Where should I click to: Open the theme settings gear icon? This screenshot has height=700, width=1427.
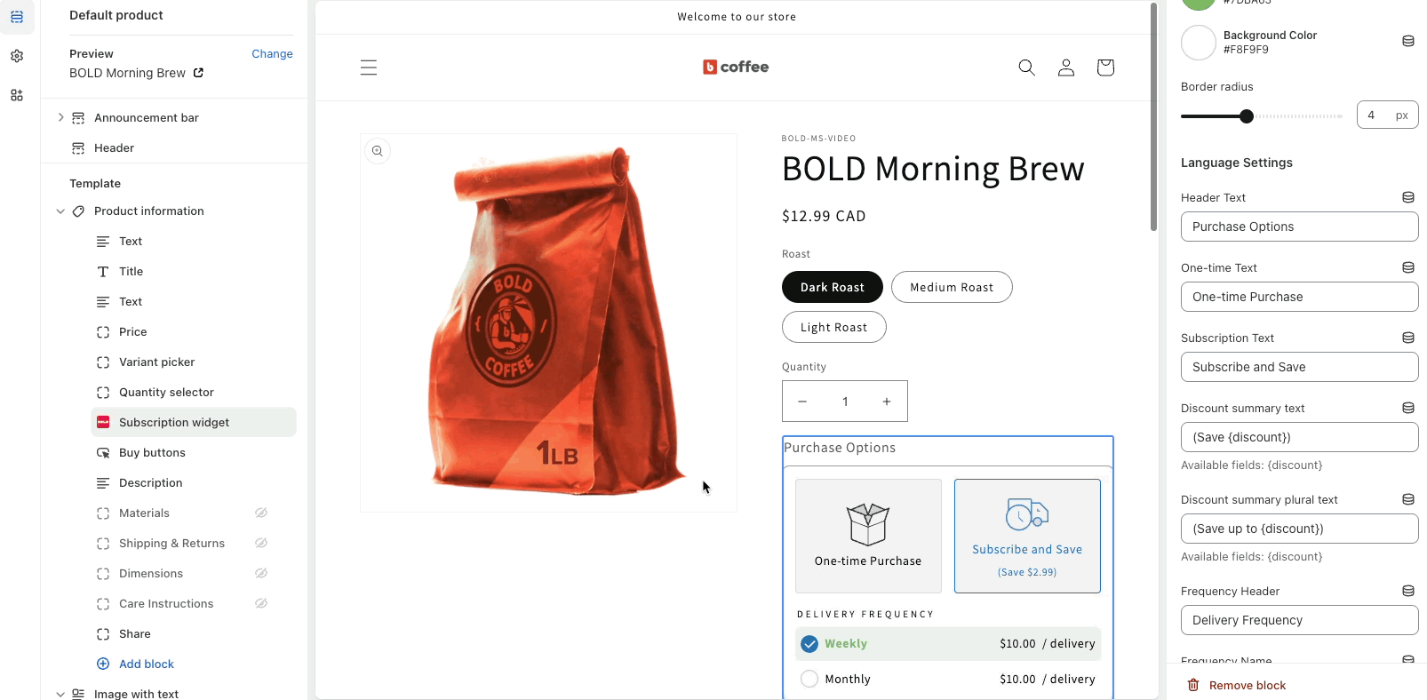tap(17, 56)
